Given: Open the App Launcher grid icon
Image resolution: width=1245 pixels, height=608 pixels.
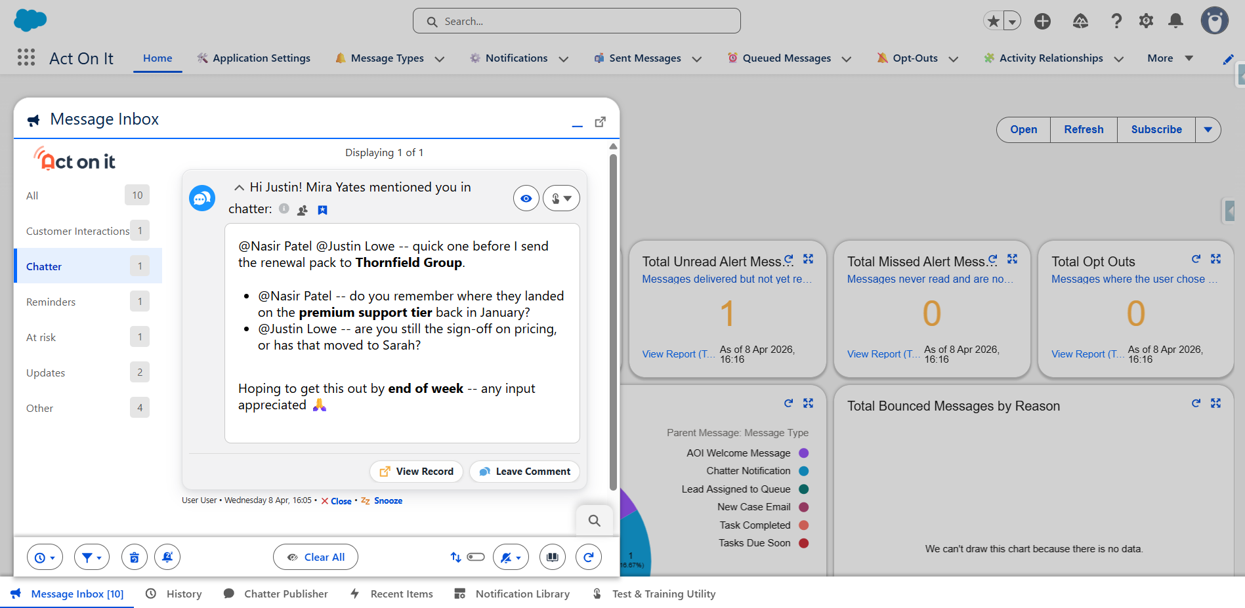Looking at the screenshot, I should (26, 58).
